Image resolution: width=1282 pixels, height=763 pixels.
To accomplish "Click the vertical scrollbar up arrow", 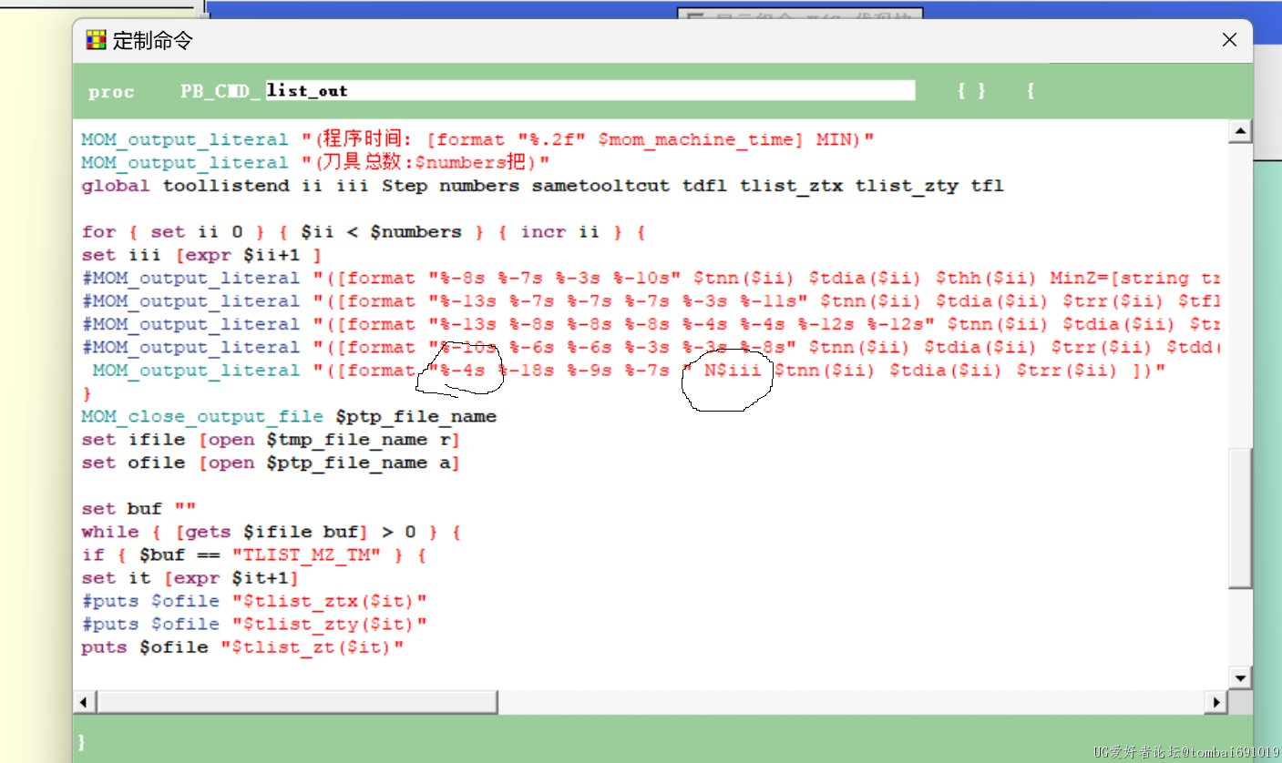I will click(x=1239, y=132).
